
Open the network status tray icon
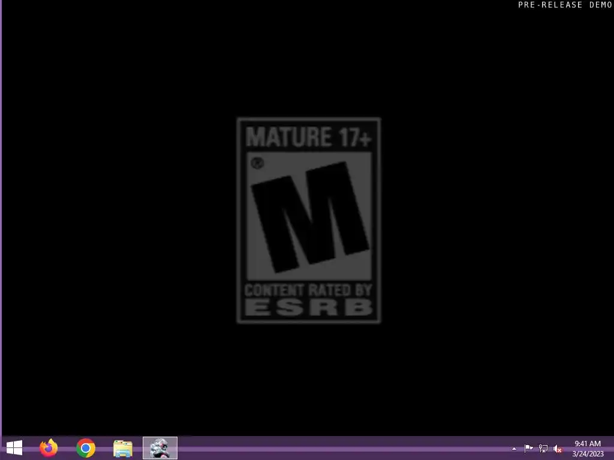[543, 448]
